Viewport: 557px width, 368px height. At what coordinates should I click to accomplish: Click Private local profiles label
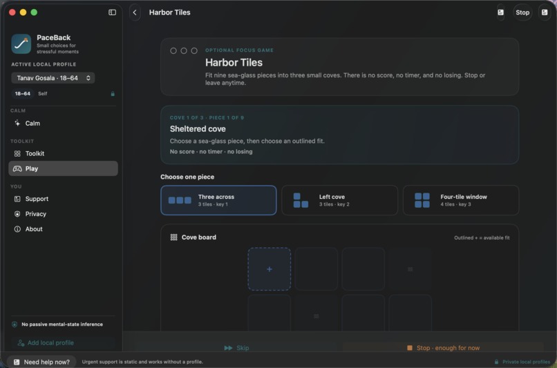pyautogui.click(x=526, y=362)
